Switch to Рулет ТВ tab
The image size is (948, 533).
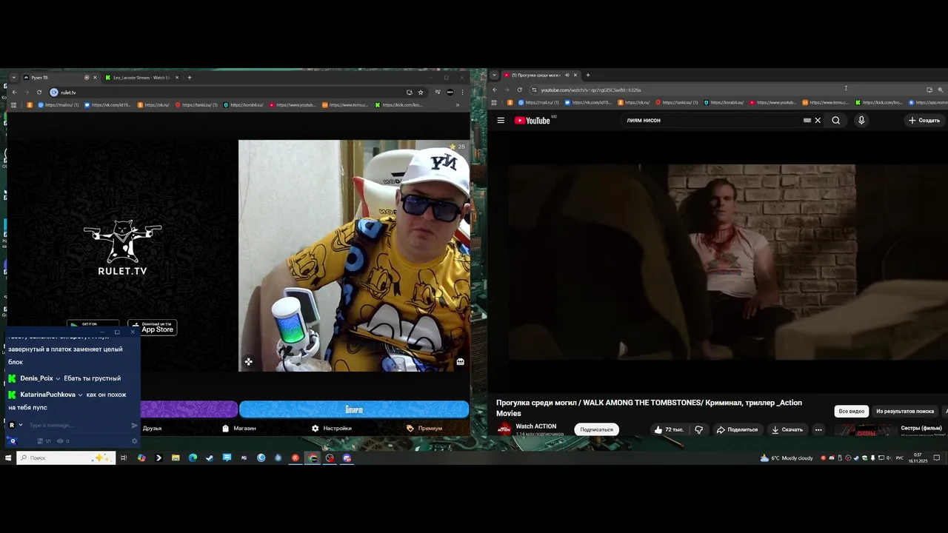point(59,77)
